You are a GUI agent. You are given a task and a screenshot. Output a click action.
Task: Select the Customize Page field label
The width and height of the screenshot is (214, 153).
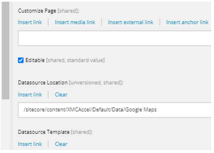click(x=37, y=11)
